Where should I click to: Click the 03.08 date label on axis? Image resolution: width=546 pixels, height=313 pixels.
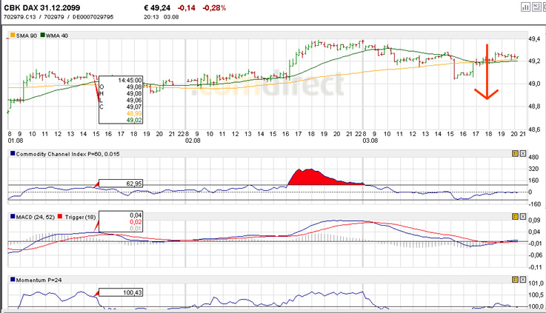pyautogui.click(x=370, y=141)
